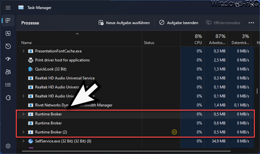Select the Processes sidebar icon
The image size is (260, 154).
coord(8,21)
